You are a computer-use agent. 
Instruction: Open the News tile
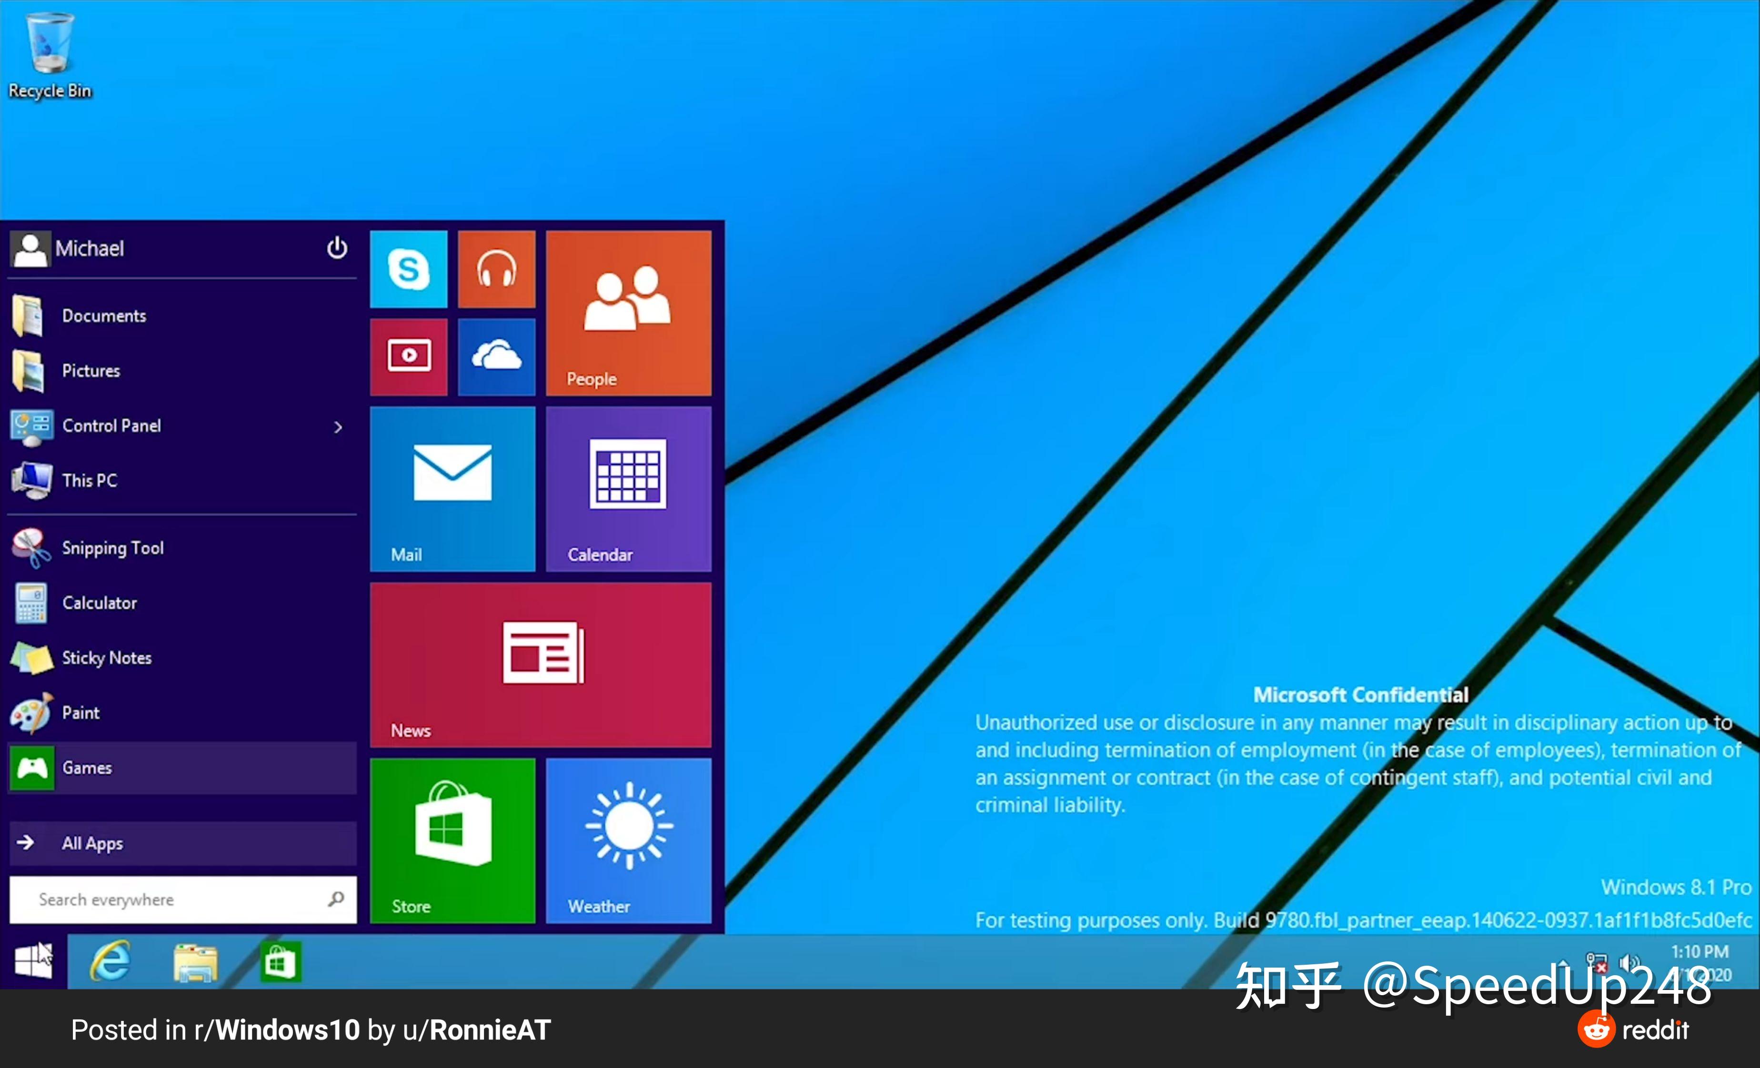[541, 664]
